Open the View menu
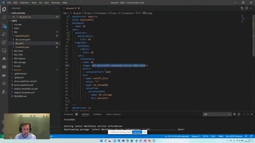The height and width of the screenshot is (143, 255). coord(34,3)
